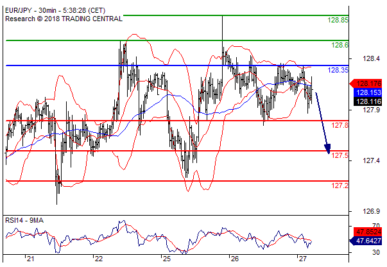This screenshot has height=267, width=387.
Task: Select the red 47.8524 RSI value tag
Action: point(368,232)
